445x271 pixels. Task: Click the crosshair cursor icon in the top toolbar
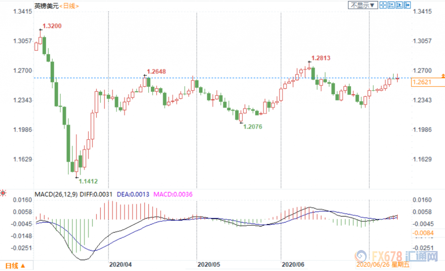pos(383,5)
